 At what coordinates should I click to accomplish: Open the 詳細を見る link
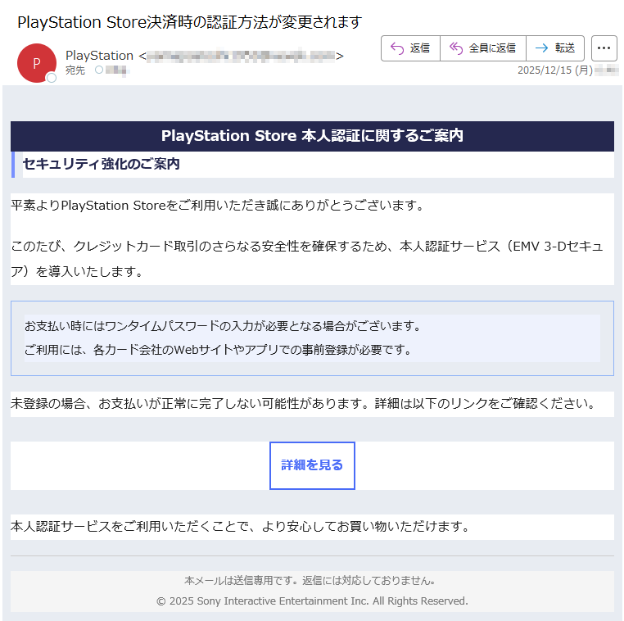(x=312, y=465)
